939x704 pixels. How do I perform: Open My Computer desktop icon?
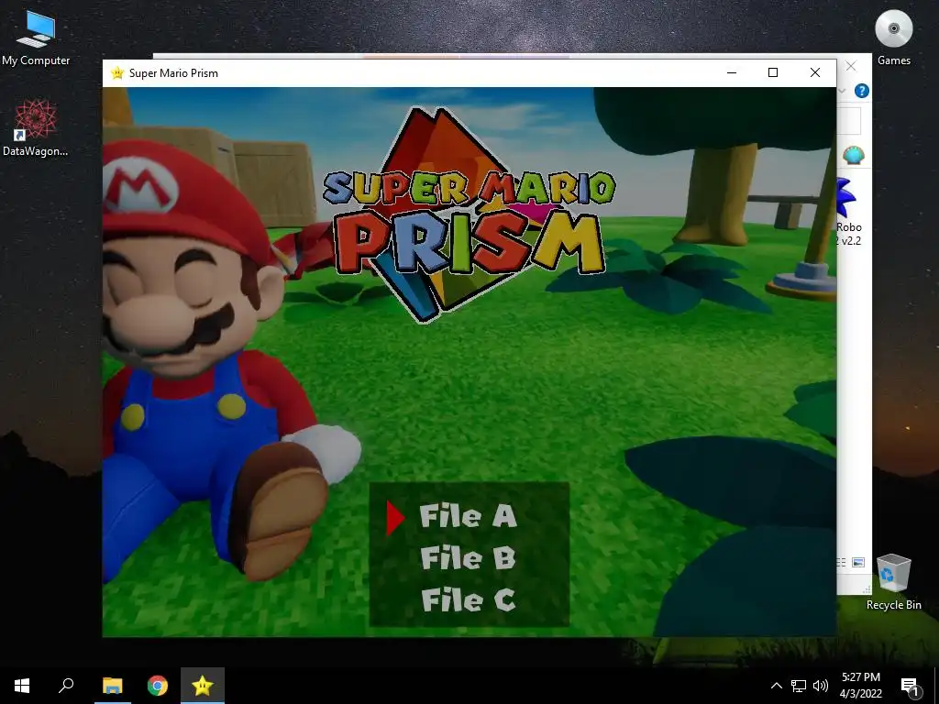pyautogui.click(x=36, y=38)
